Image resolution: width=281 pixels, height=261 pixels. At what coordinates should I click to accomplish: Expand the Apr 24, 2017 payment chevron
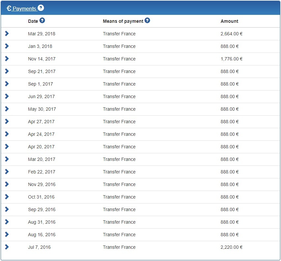click(7, 134)
